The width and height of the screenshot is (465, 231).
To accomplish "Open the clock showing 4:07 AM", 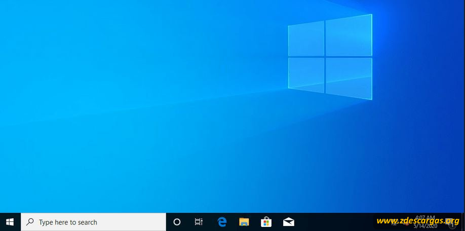I will click(425, 222).
